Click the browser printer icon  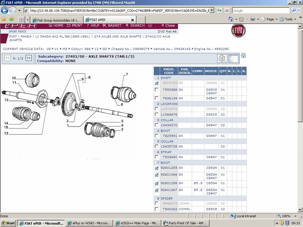click(253, 19)
